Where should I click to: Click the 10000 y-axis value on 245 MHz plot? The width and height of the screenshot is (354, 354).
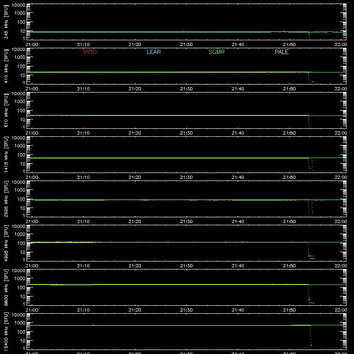(x=19, y=5)
